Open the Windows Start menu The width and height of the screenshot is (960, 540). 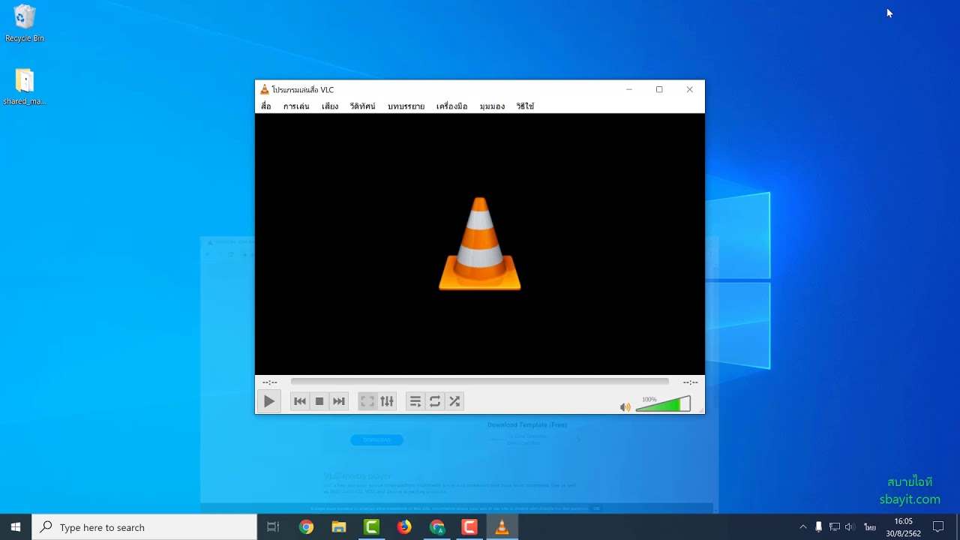[x=16, y=527]
